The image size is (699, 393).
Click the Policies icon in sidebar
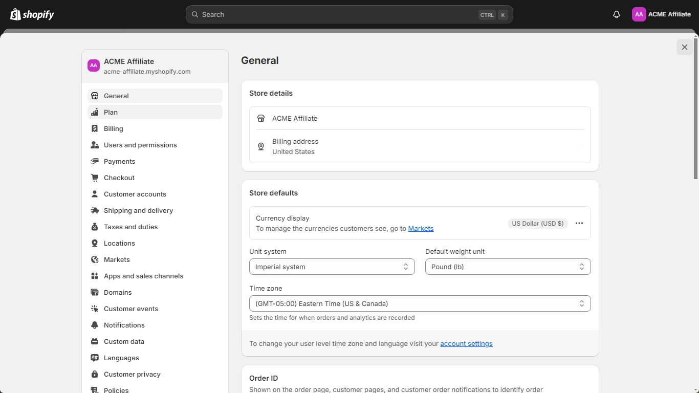[x=95, y=389]
